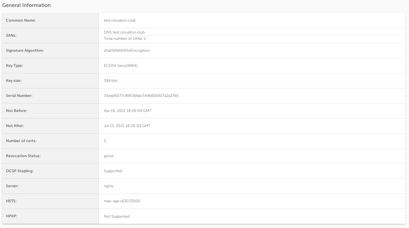Click the Total number of SANs line

pyautogui.click(x=125, y=39)
